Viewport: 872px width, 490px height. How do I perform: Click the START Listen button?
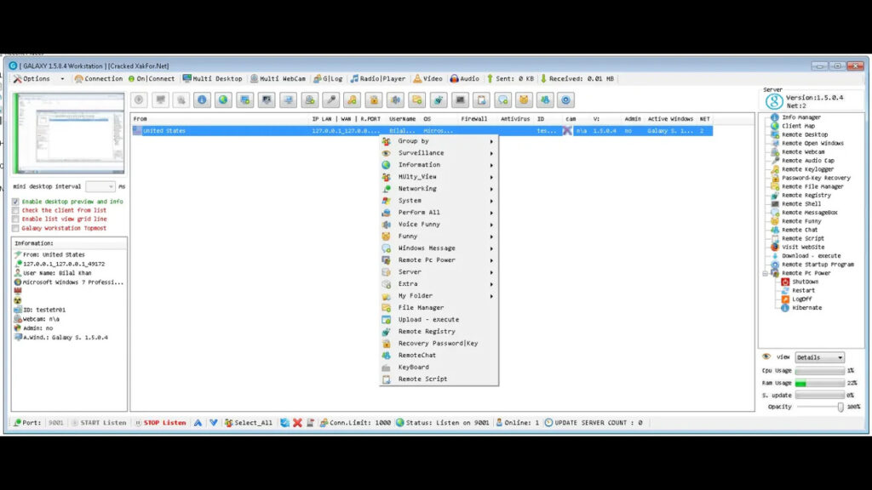99,423
